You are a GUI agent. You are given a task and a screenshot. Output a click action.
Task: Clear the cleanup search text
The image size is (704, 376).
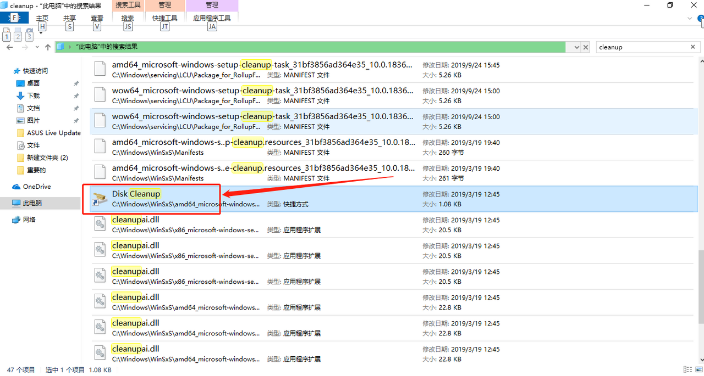[x=693, y=47]
